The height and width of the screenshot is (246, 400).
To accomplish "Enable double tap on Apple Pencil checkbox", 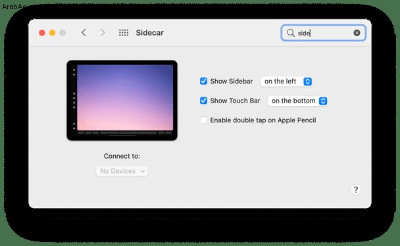I will pos(203,120).
